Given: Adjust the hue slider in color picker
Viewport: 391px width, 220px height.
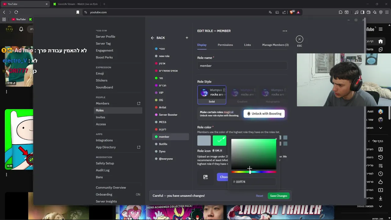Looking at the screenshot, I should pos(254,172).
